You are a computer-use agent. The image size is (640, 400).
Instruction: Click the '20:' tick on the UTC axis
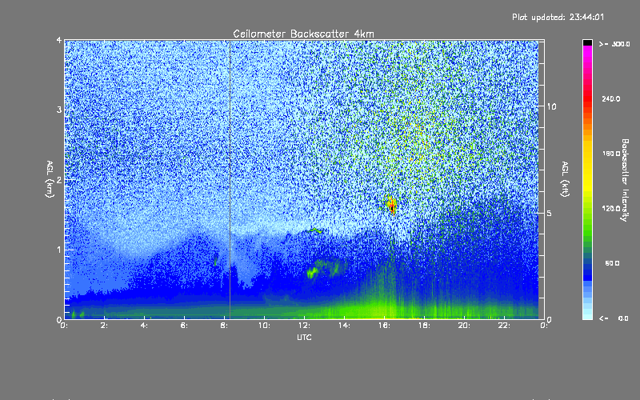pyautogui.click(x=464, y=326)
